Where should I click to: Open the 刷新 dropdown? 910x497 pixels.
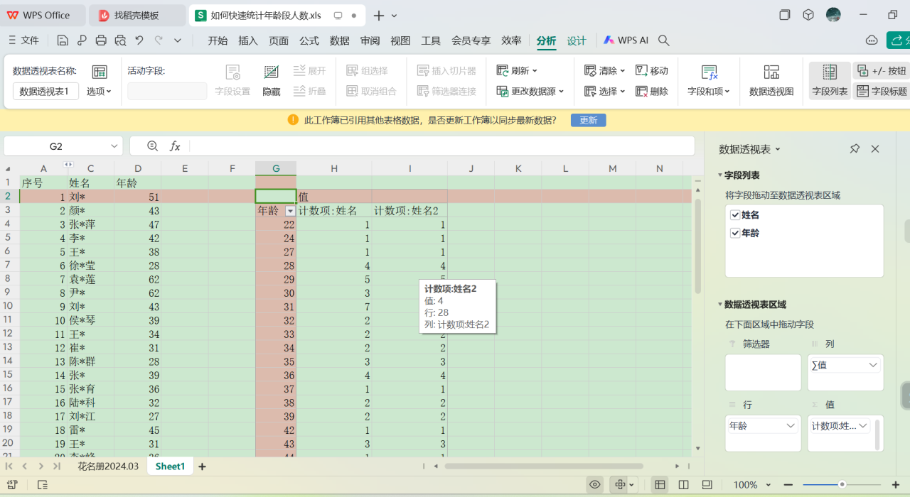click(518, 70)
